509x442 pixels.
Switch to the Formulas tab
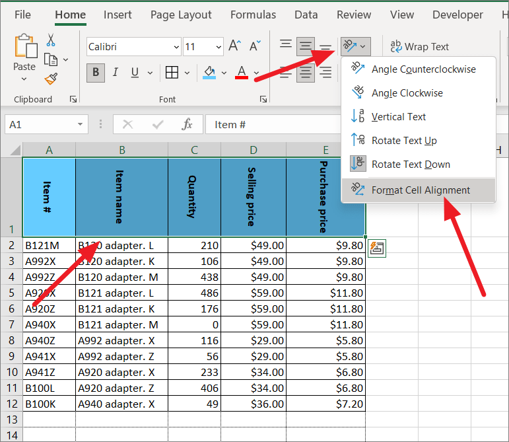pos(254,15)
